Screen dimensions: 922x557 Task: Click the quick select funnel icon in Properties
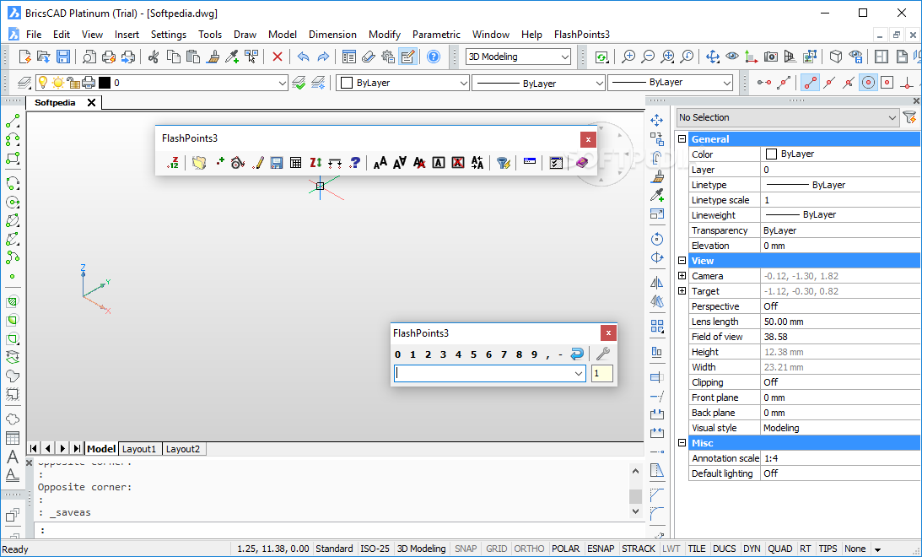point(910,117)
